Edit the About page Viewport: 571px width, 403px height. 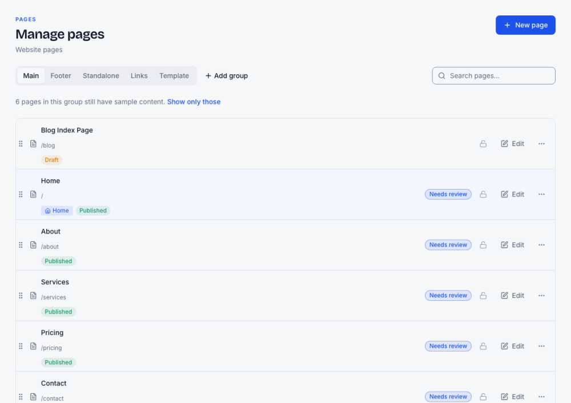(x=512, y=245)
